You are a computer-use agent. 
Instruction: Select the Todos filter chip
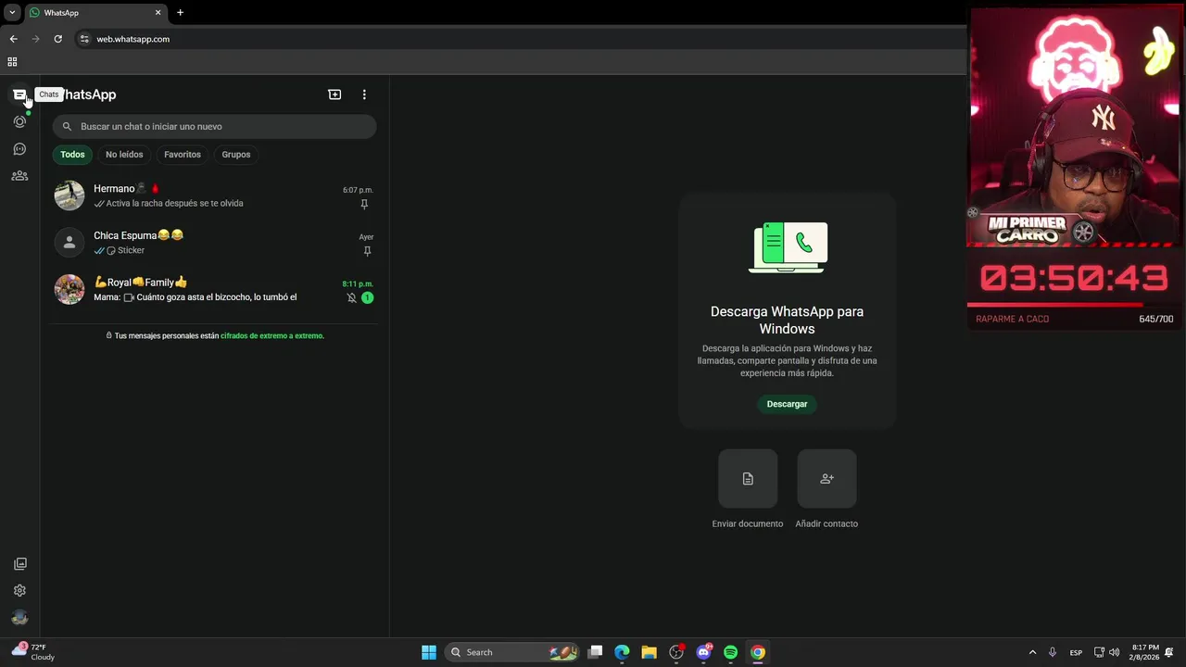[72, 155]
